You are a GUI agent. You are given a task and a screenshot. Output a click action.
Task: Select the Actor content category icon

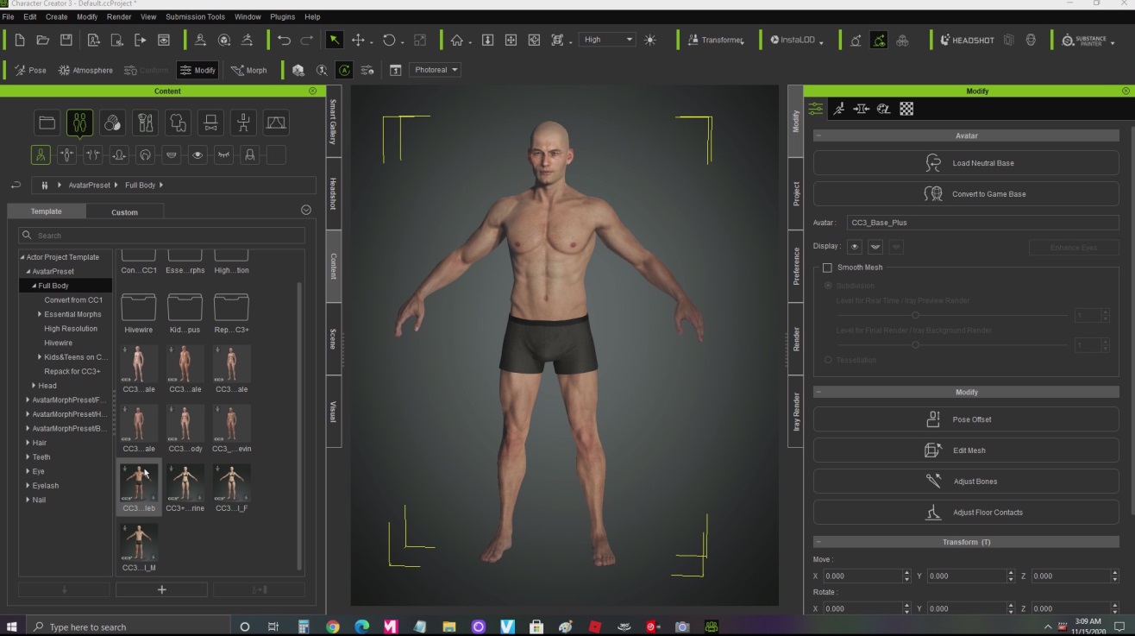[79, 123]
